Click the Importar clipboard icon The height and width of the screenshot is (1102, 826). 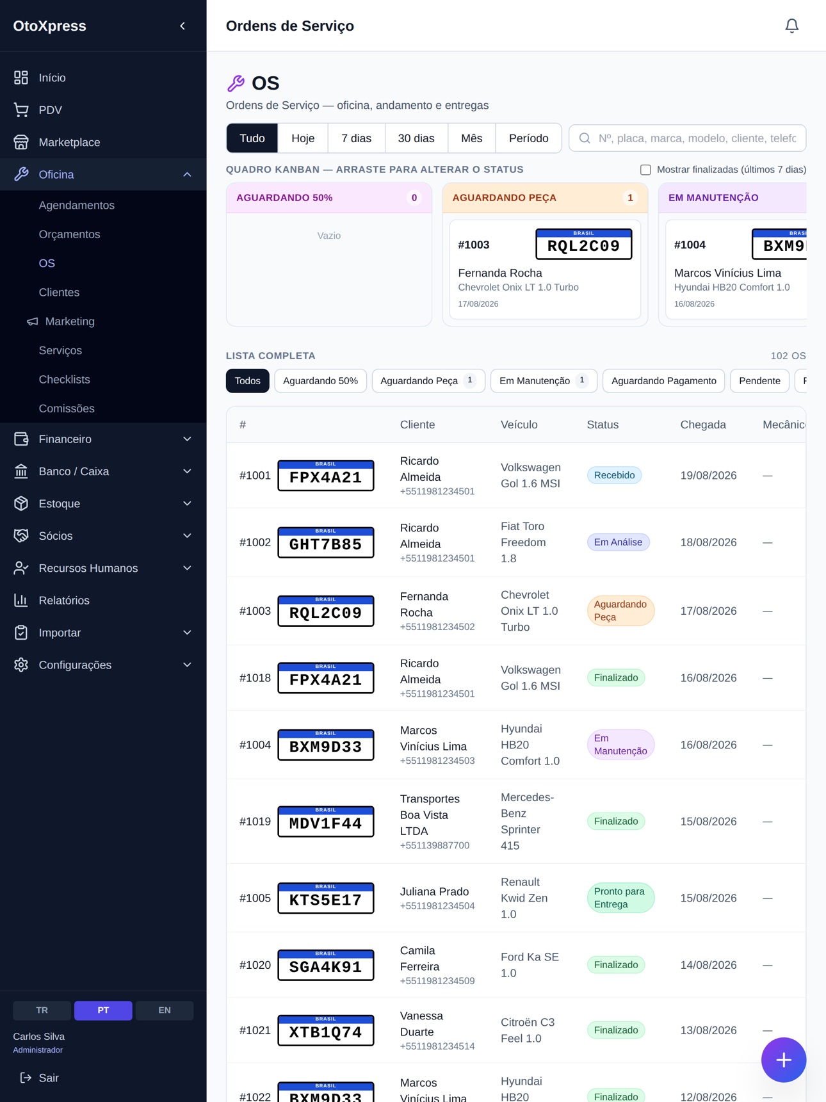point(21,633)
